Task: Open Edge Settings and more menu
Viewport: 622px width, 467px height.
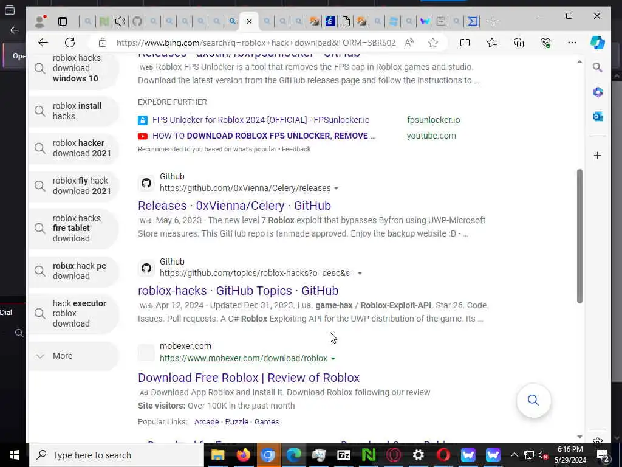Action: tap(572, 43)
